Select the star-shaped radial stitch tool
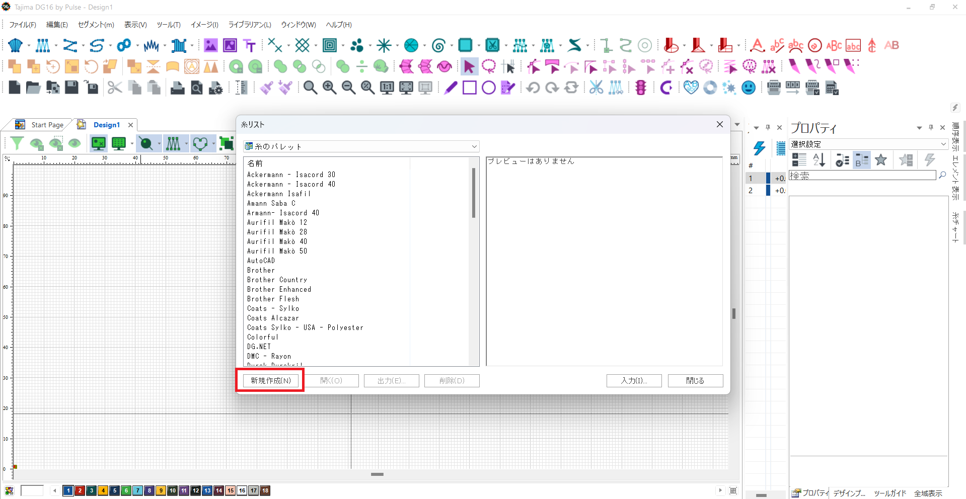This screenshot has width=966, height=499. [x=384, y=45]
